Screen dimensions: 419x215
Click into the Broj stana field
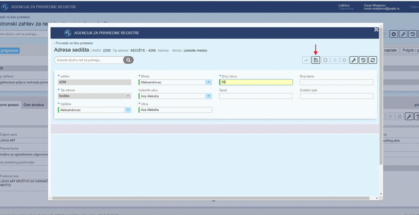[x=336, y=82]
